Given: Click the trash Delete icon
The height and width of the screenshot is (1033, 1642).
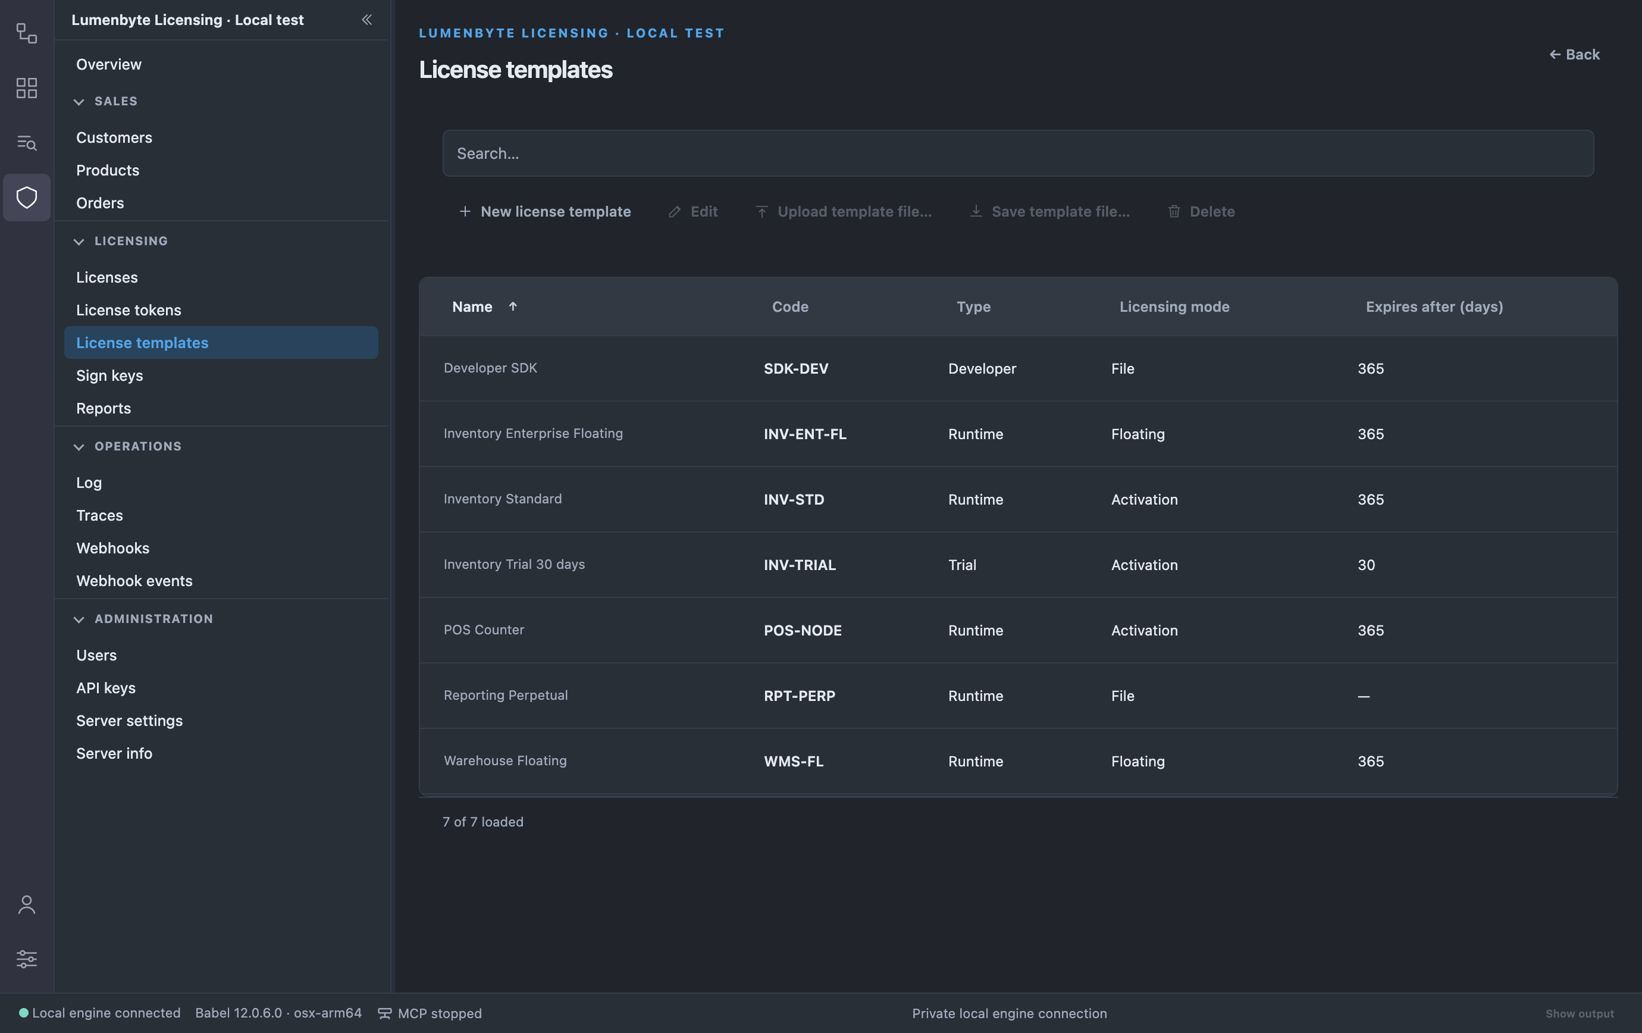Looking at the screenshot, I should pos(1174,211).
